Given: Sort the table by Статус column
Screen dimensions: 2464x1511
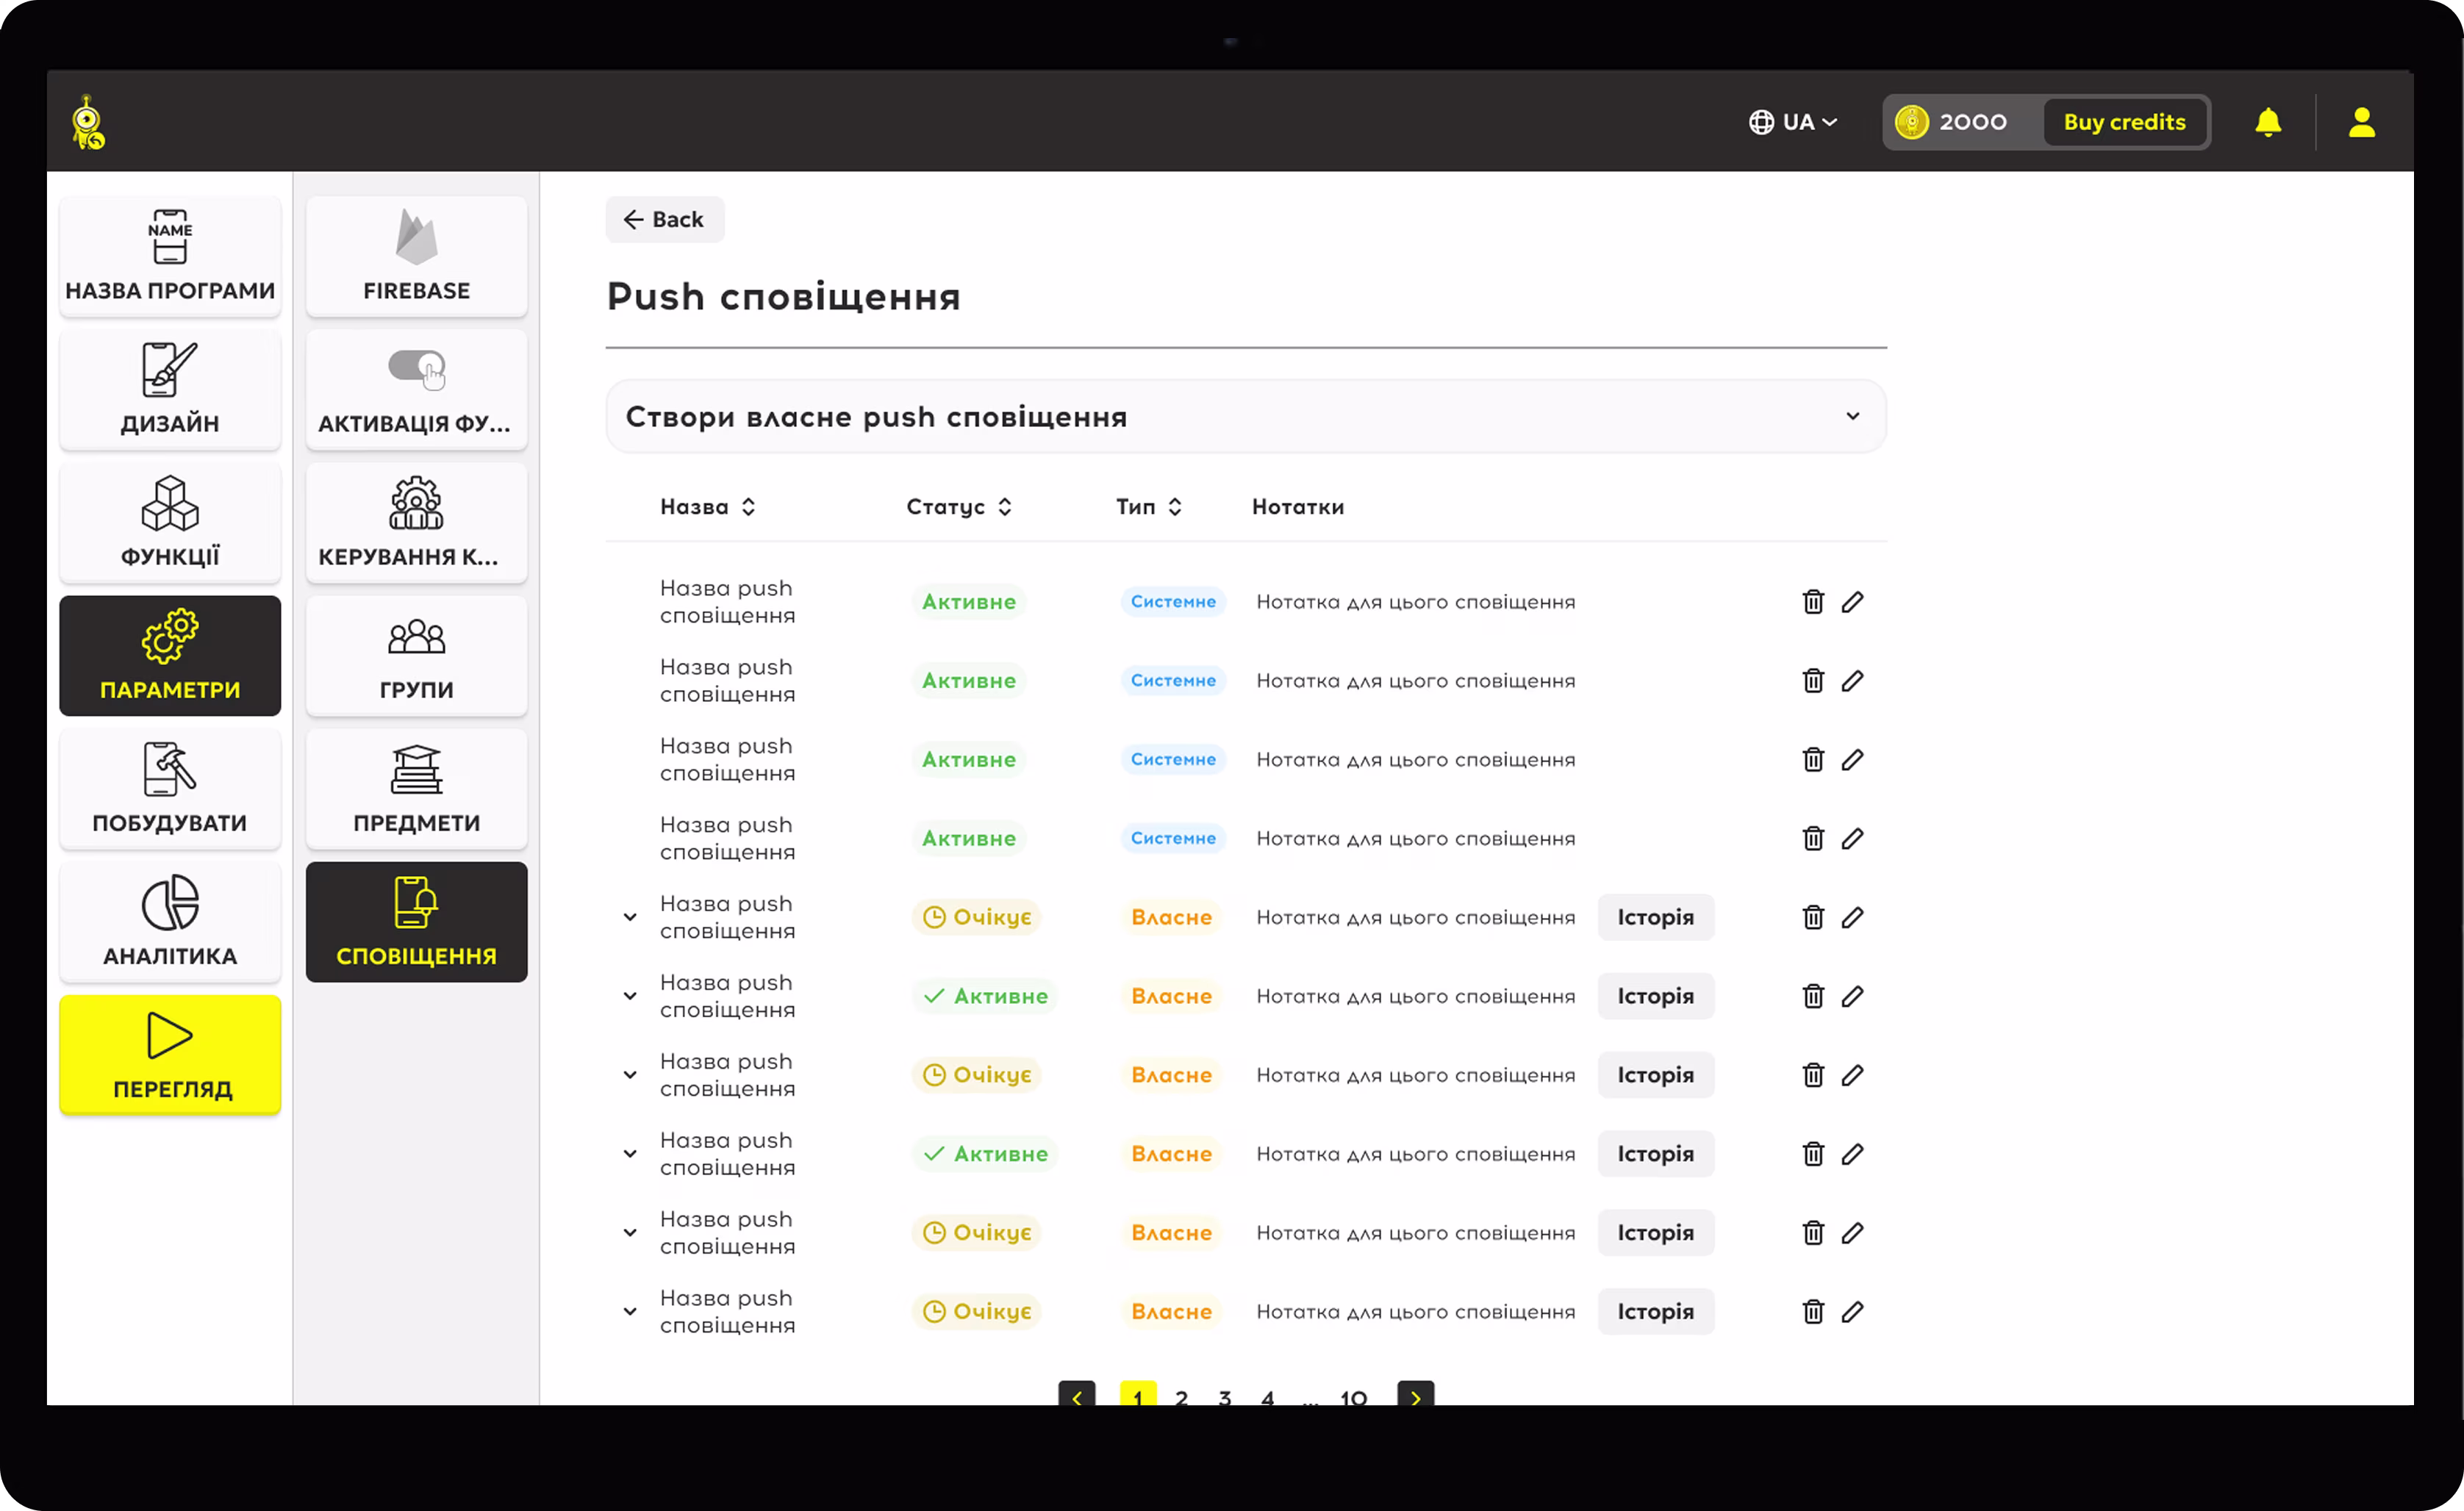Looking at the screenshot, I should point(959,506).
